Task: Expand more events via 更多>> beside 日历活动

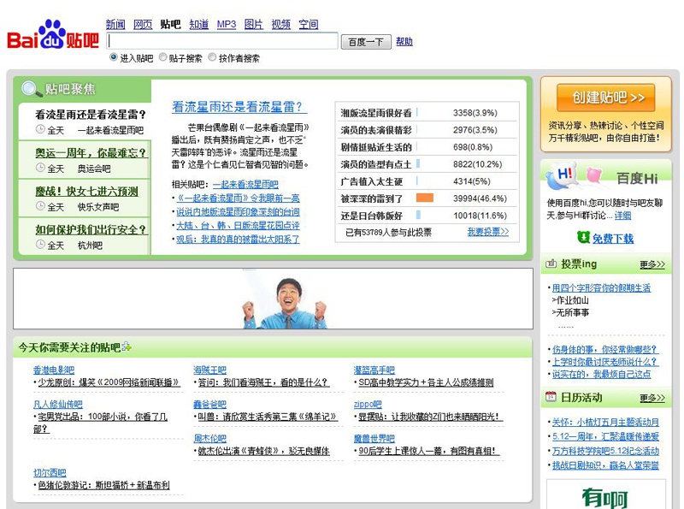Action: click(x=652, y=398)
